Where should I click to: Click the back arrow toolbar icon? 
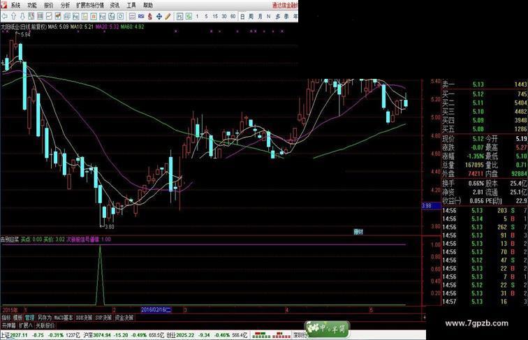click(4, 16)
